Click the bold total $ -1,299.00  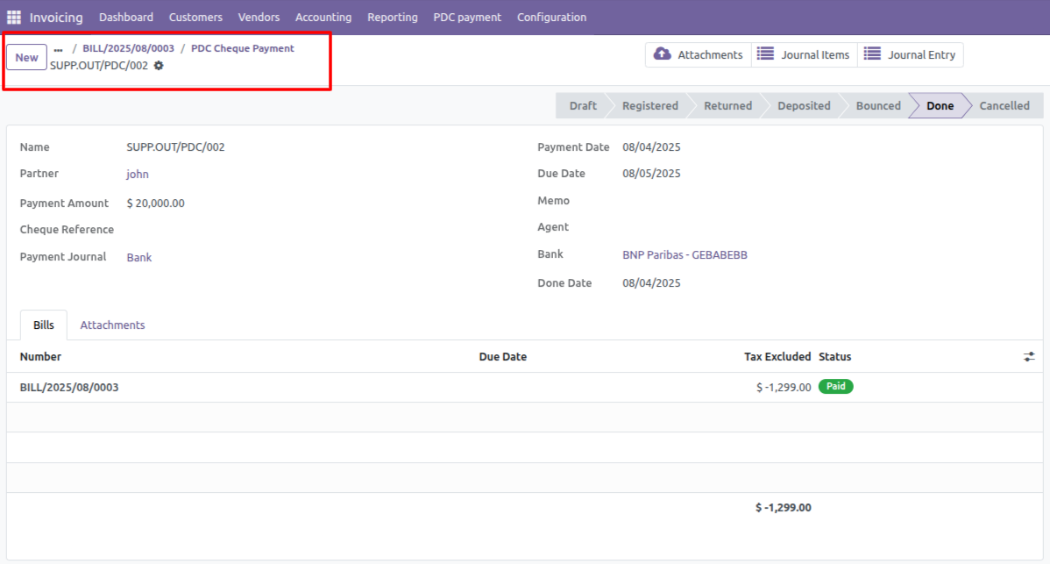[784, 508]
